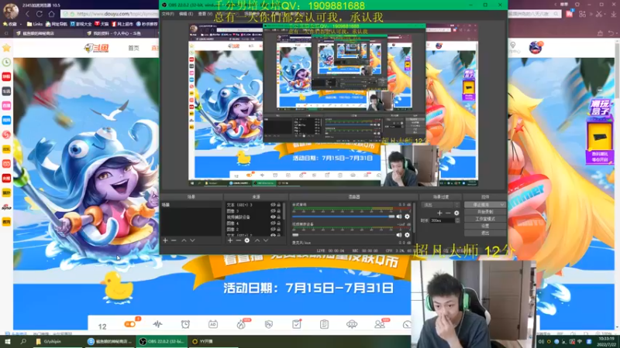
Task: Toggle visibility of source 图像 2
Action: coord(273,229)
